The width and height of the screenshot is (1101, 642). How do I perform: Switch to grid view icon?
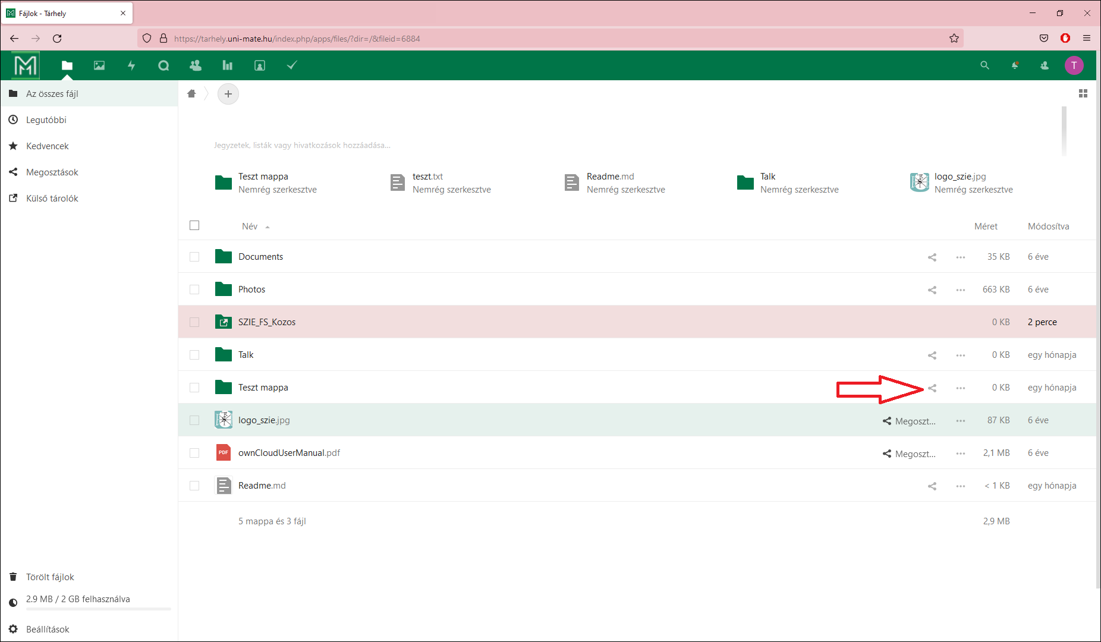tap(1083, 93)
